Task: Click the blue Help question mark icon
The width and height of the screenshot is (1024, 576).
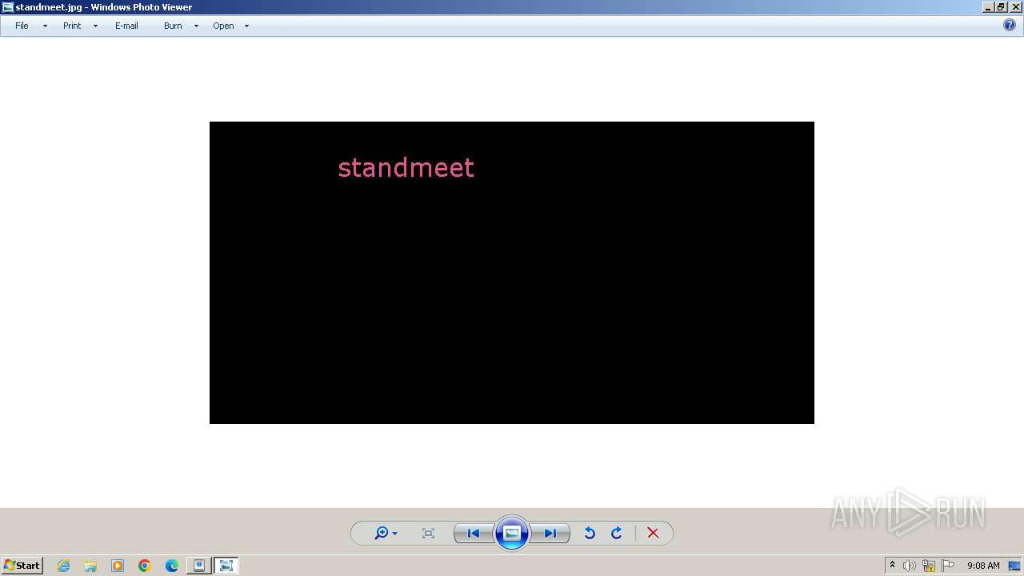Action: pyautogui.click(x=1010, y=25)
